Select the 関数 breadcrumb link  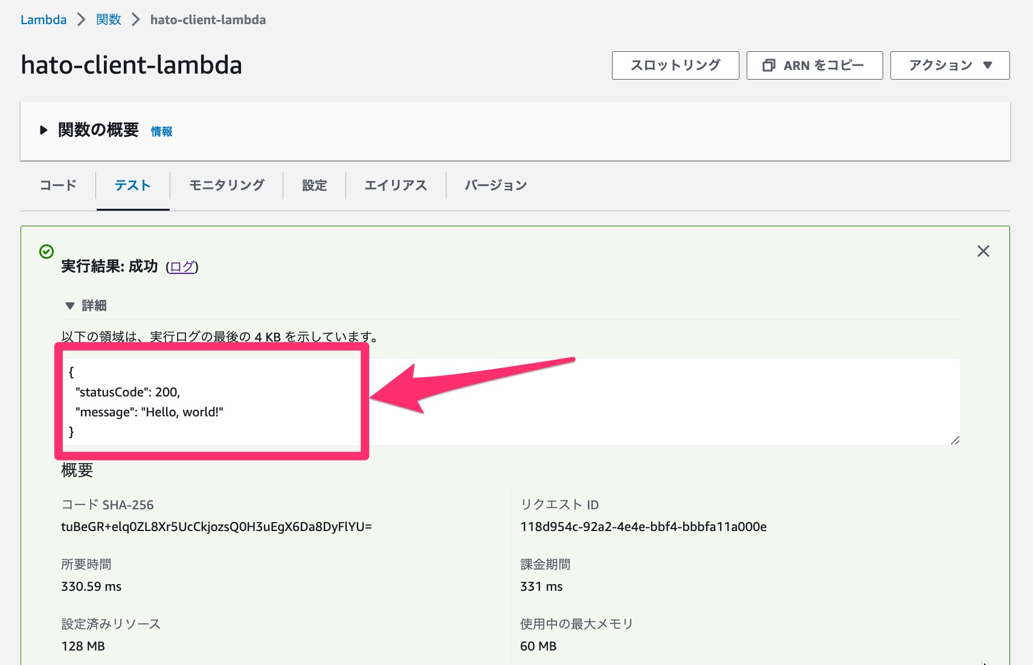[x=108, y=19]
